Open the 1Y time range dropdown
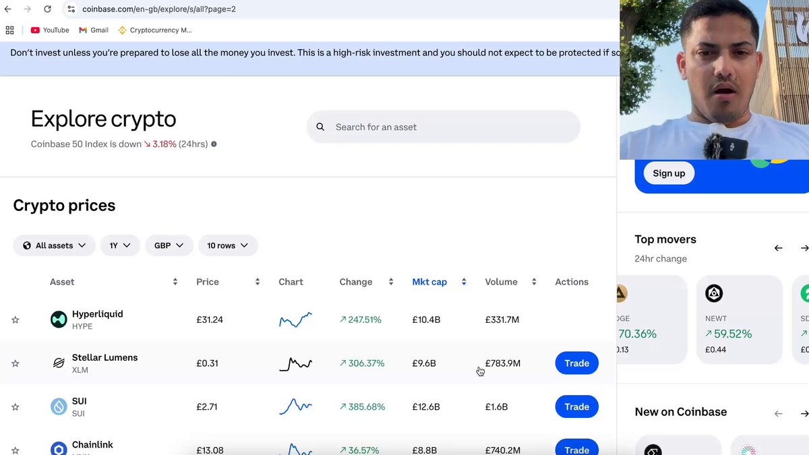This screenshot has width=809, height=455. click(120, 245)
